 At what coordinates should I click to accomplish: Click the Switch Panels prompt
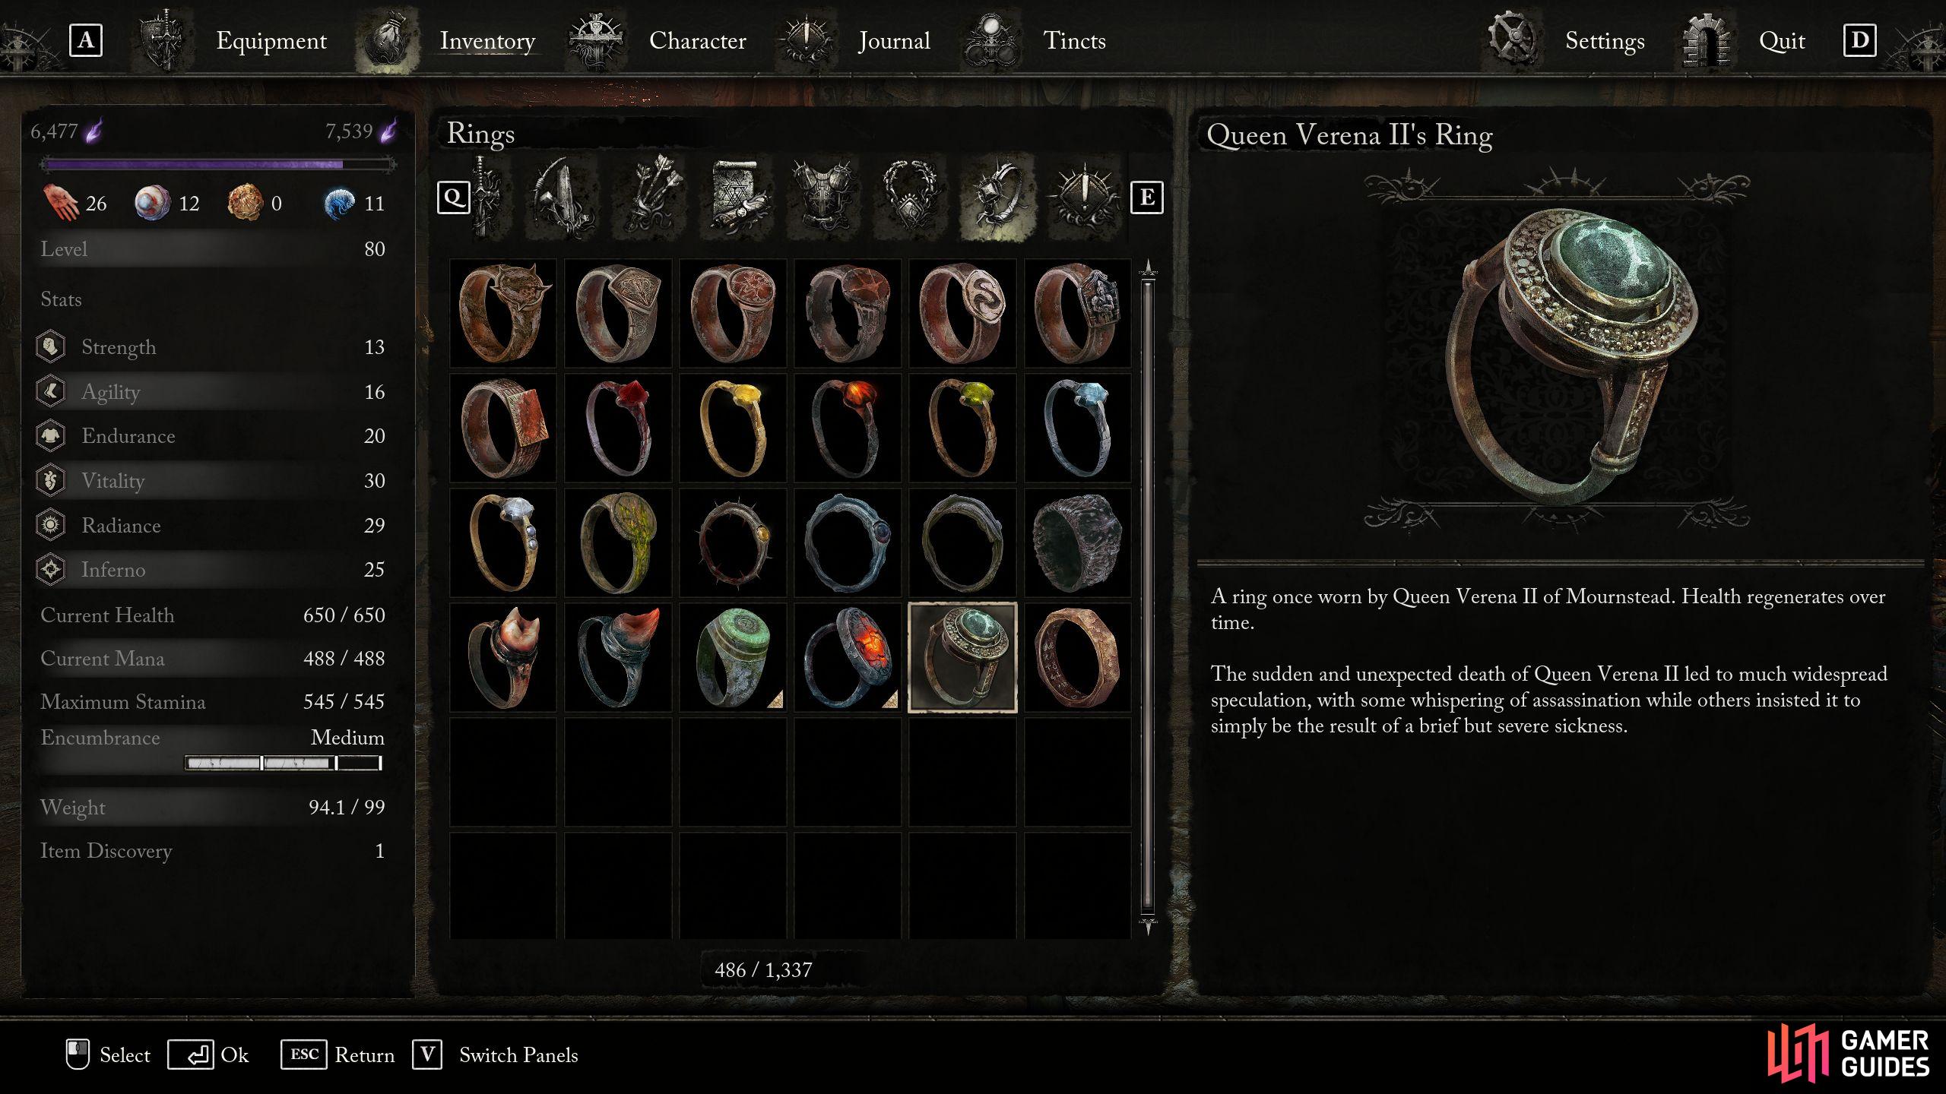click(x=495, y=1054)
